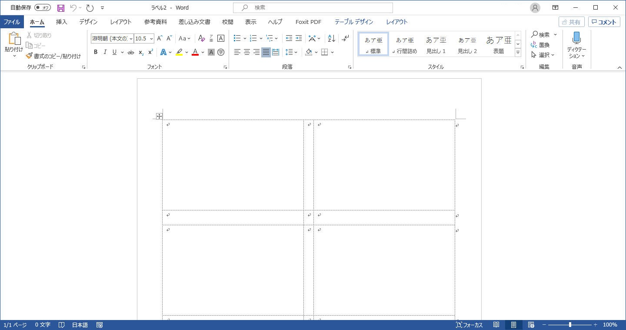Open the font name dropdown

point(131,39)
